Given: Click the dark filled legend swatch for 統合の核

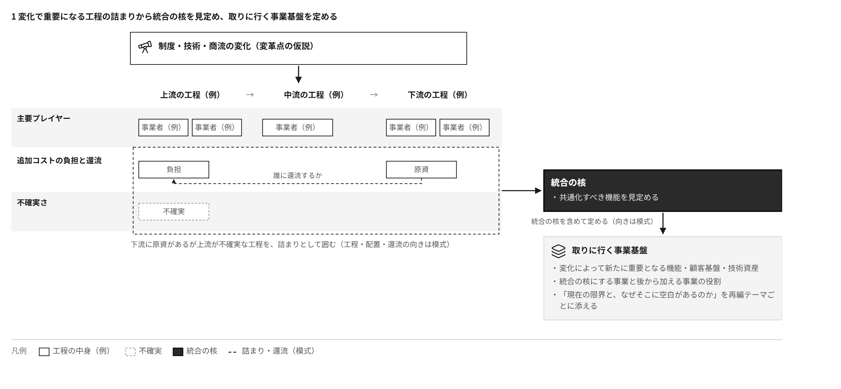Looking at the screenshot, I should click(178, 352).
